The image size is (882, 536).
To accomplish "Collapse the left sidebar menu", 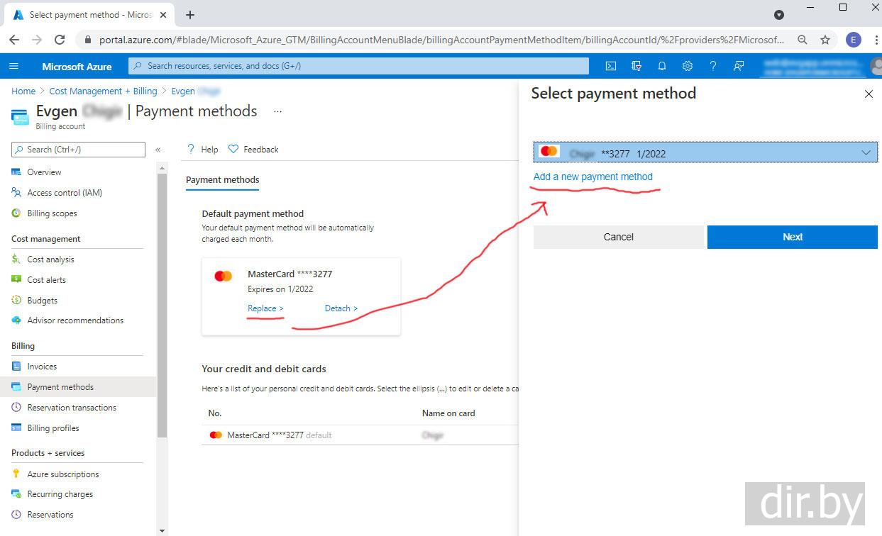I will pyautogui.click(x=158, y=150).
